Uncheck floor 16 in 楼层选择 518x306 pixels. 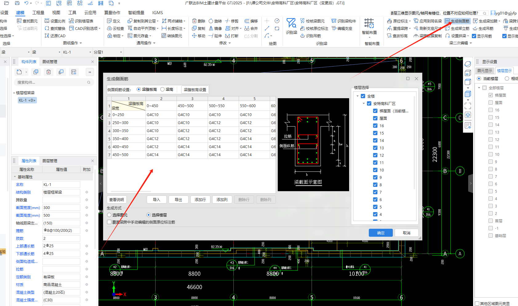tap(375, 126)
